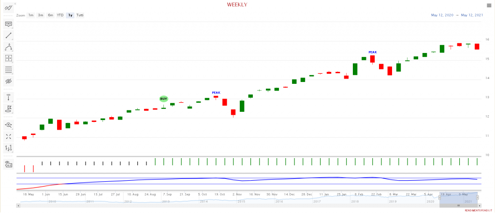
Task: Activate the zoom tool with magnifier icon
Action: point(8,125)
